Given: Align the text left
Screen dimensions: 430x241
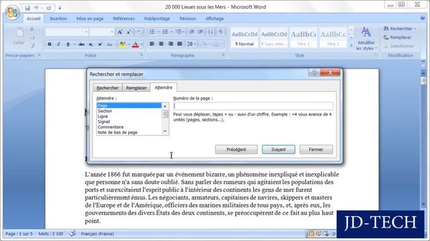Looking at the screenshot, I should click(152, 44).
